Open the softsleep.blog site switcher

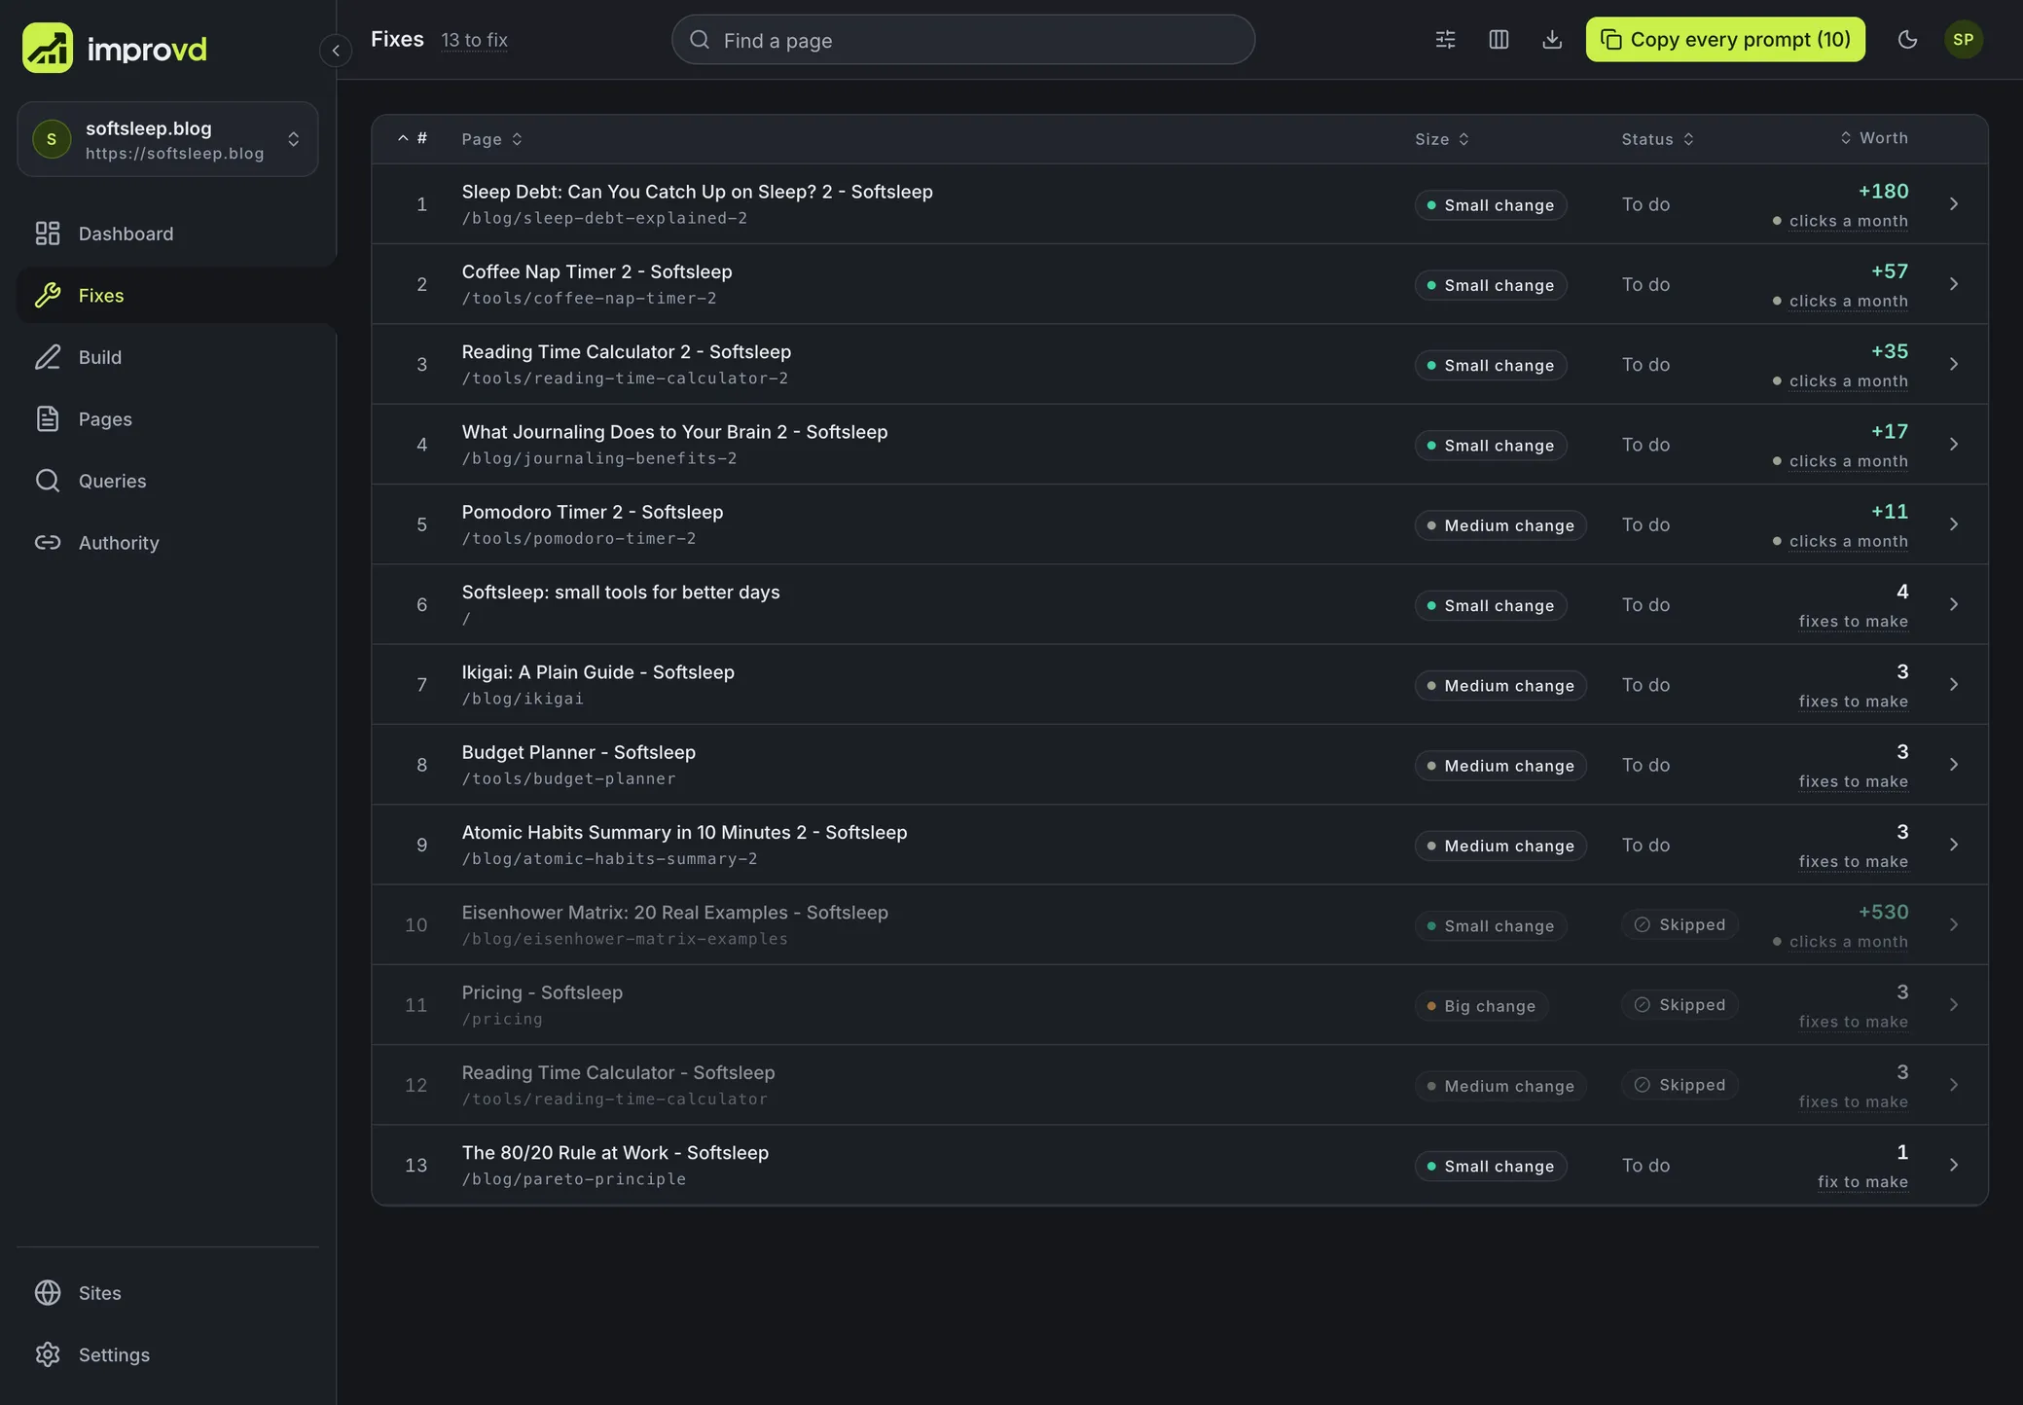[x=167, y=139]
